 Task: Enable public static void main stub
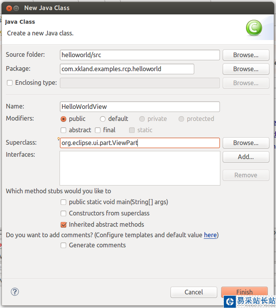(x=63, y=202)
